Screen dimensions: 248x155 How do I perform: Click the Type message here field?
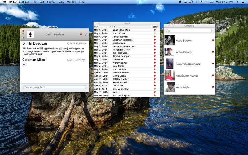pos(55,87)
